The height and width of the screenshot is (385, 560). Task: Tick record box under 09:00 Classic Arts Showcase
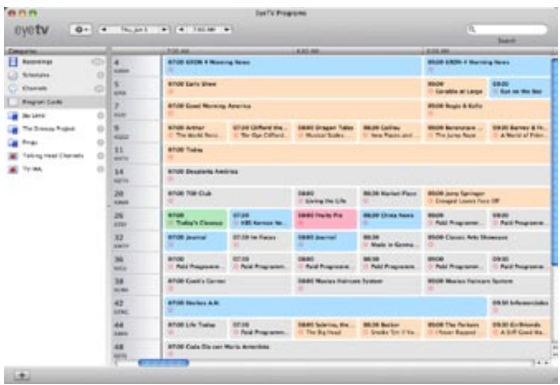430,244
